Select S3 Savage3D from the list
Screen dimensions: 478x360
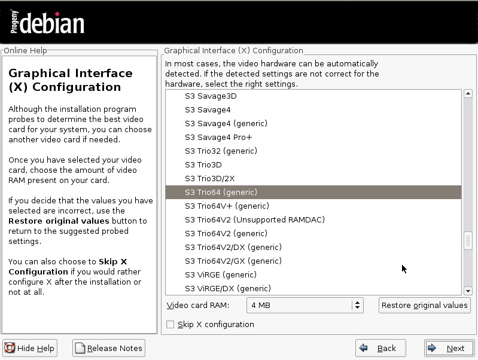coord(211,96)
